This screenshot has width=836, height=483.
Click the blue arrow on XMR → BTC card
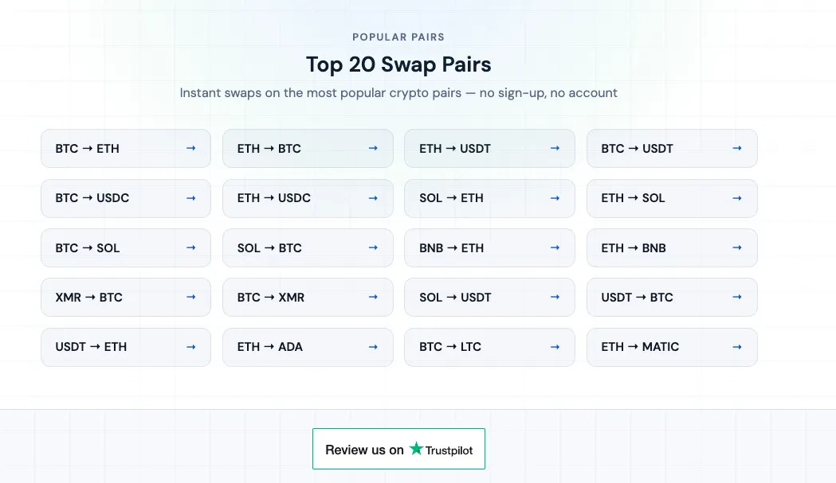point(191,297)
